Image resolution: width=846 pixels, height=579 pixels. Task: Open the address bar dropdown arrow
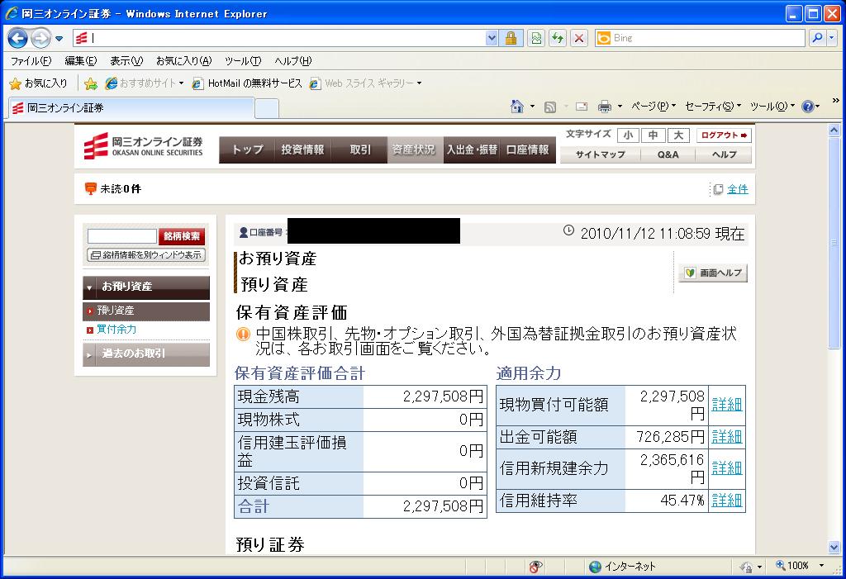[492, 38]
